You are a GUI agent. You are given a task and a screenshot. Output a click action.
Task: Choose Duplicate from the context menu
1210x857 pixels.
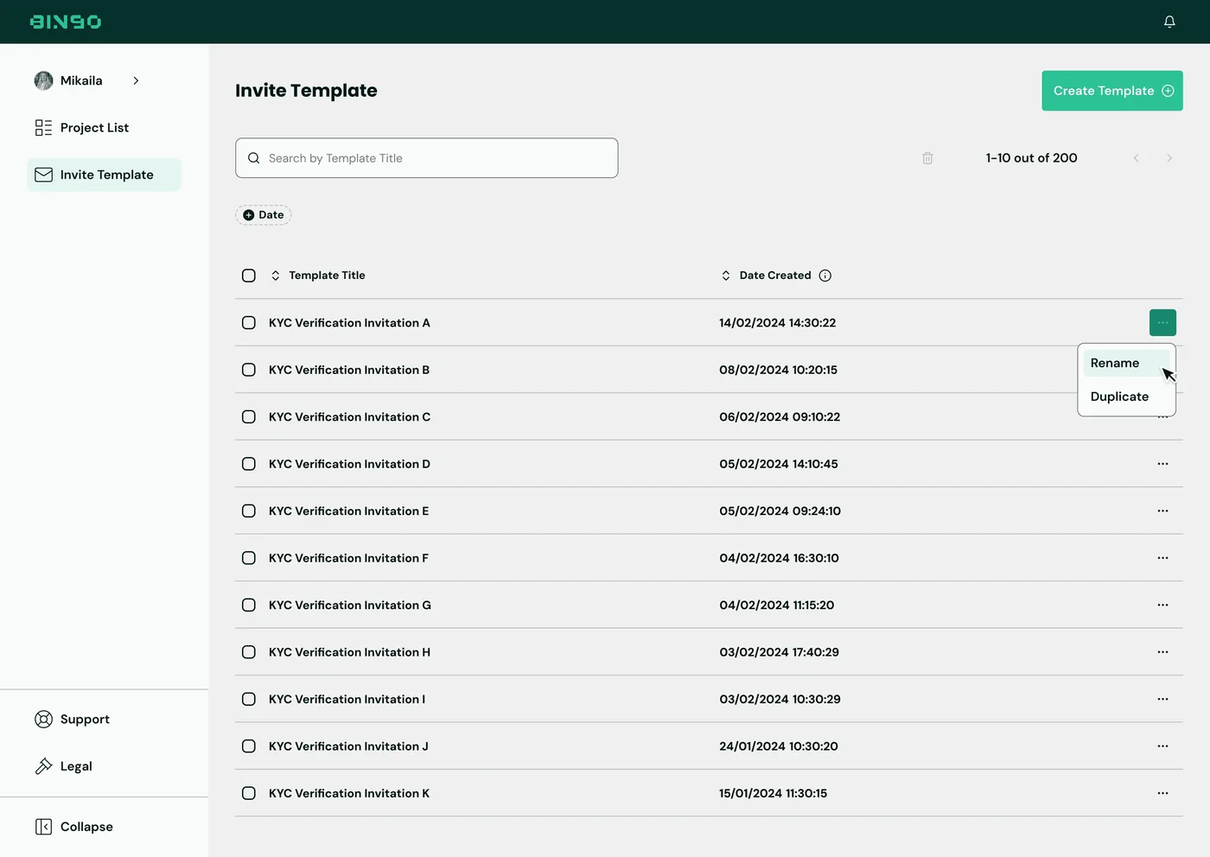[x=1126, y=397]
